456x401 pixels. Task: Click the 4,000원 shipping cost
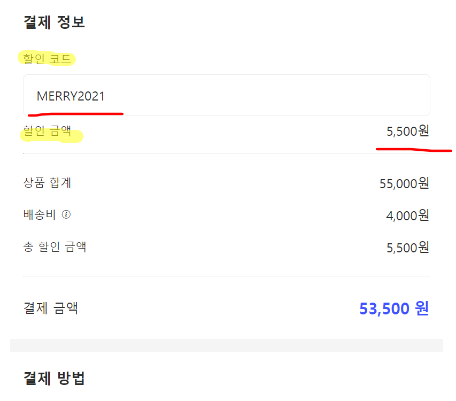(x=408, y=215)
